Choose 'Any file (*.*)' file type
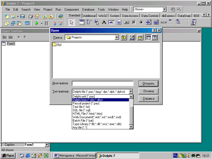 click(101, 127)
